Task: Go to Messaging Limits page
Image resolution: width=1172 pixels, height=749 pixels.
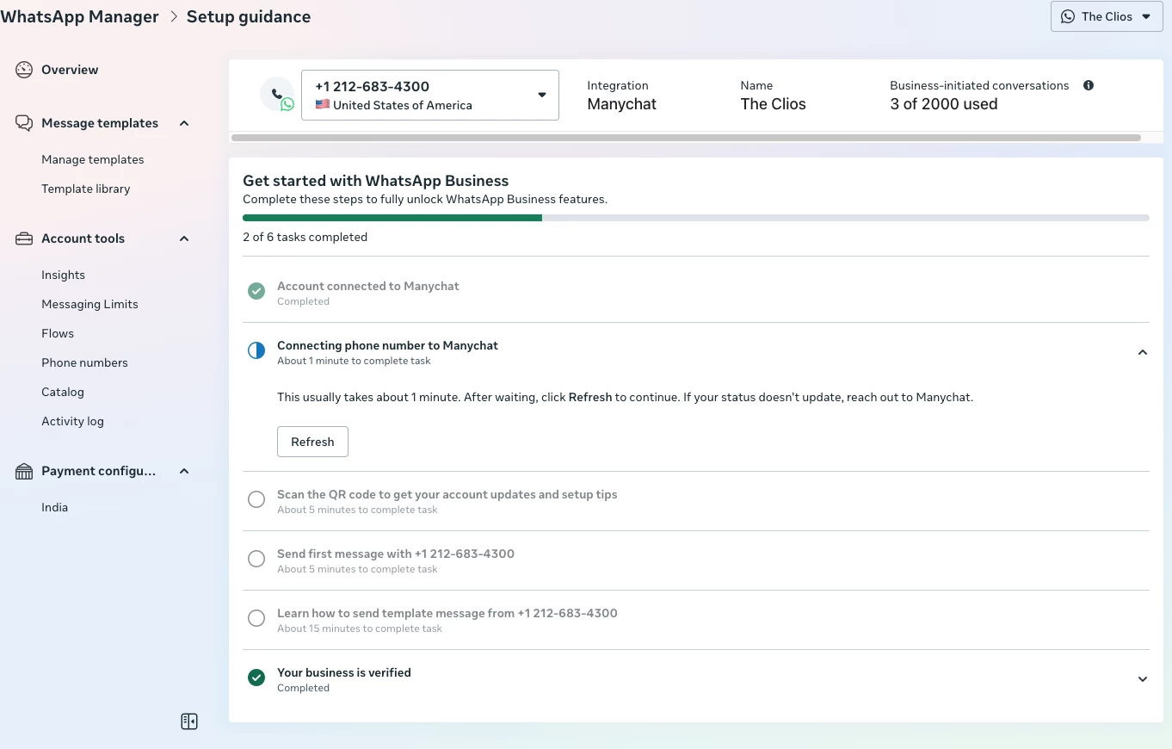Action: click(89, 304)
